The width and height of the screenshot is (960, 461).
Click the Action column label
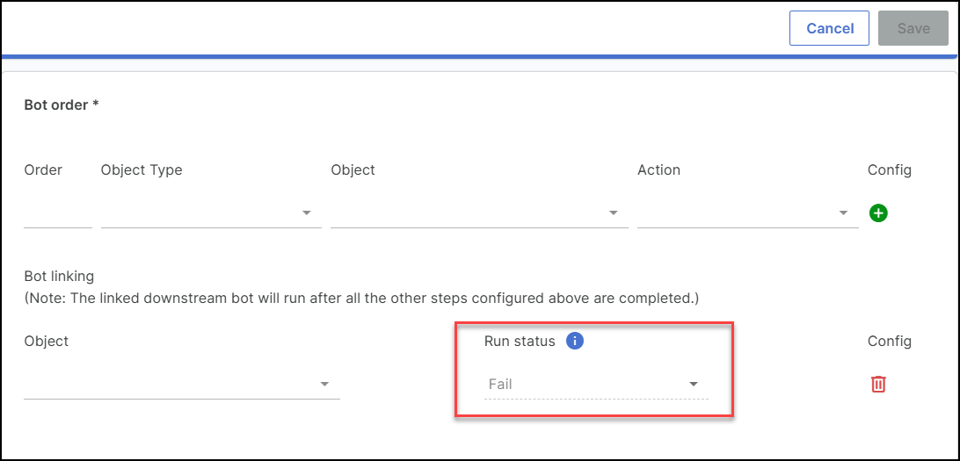point(658,170)
